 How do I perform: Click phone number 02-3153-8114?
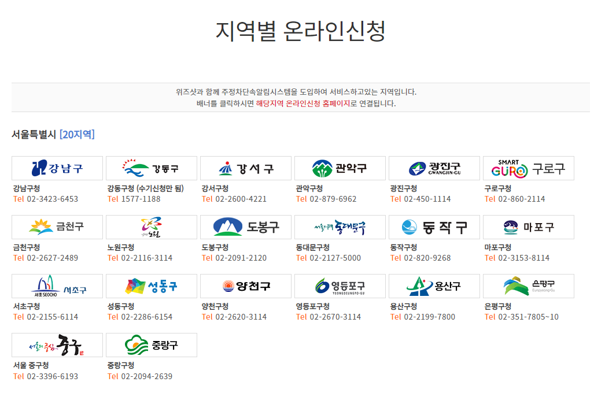coord(523,258)
